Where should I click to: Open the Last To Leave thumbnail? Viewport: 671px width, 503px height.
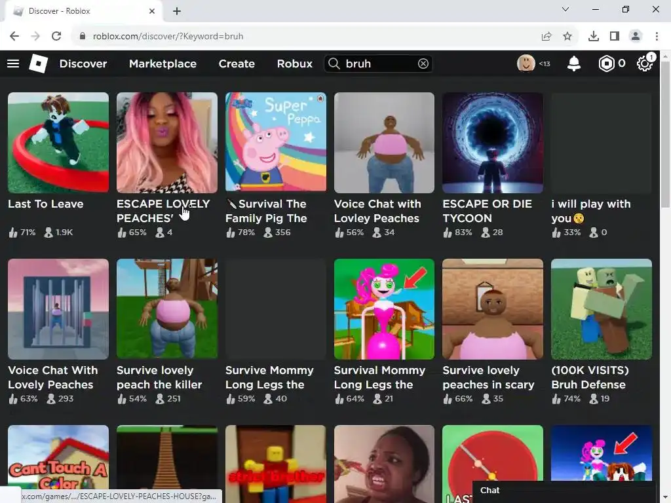58,142
